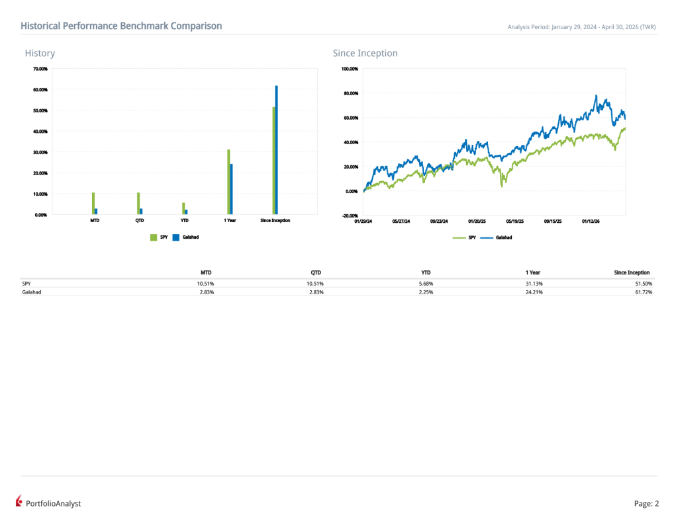Click the 05/19/25 date axis label
This screenshot has width=678, height=523.
[515, 221]
